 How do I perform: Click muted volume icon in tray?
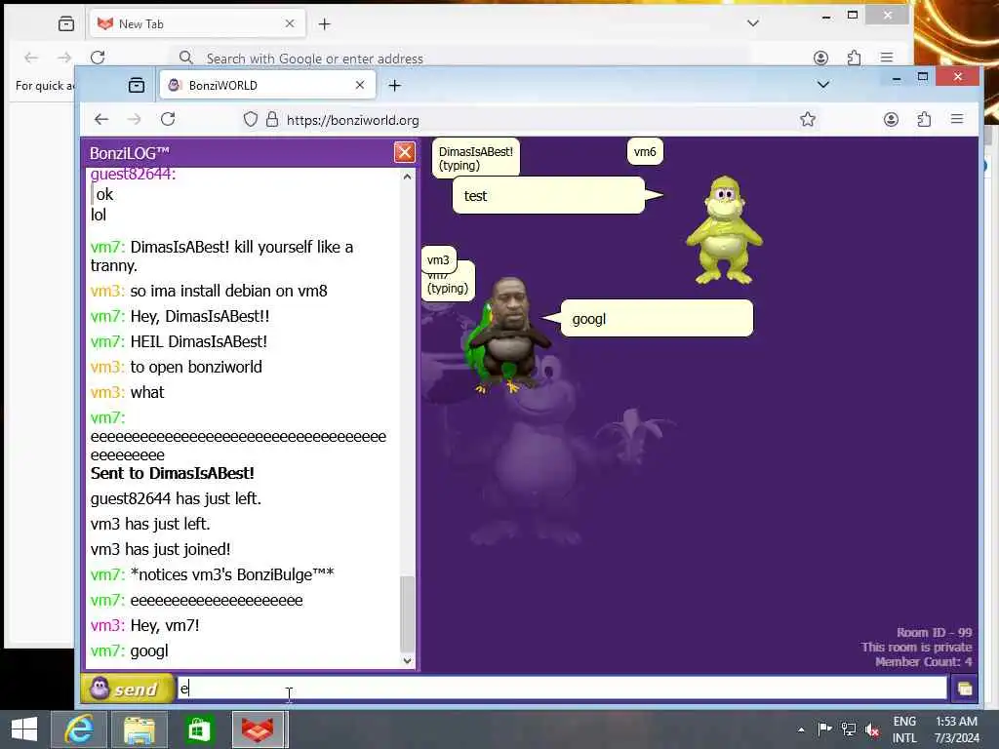(x=872, y=729)
